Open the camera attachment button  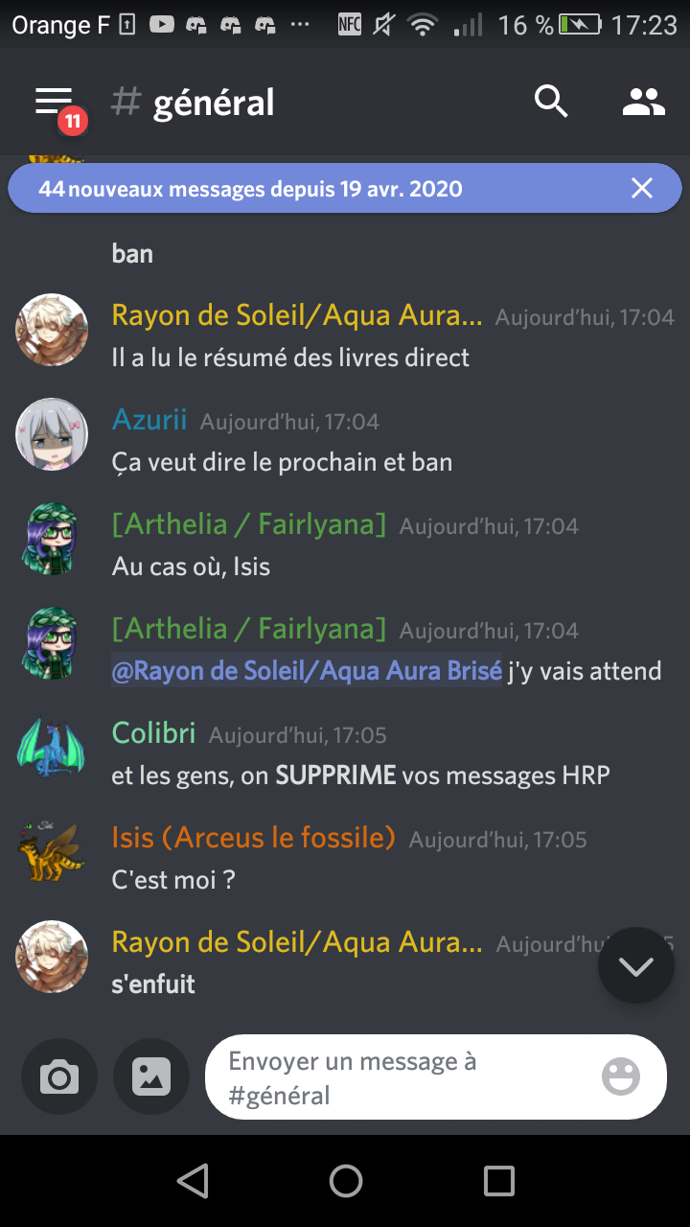point(59,1077)
